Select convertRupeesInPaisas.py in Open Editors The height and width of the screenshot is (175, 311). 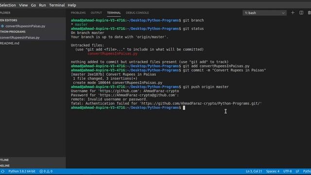click(x=25, y=26)
